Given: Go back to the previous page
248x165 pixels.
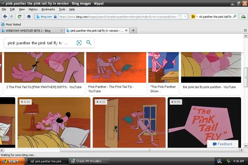Looking at the screenshot, I should tap(5, 16).
